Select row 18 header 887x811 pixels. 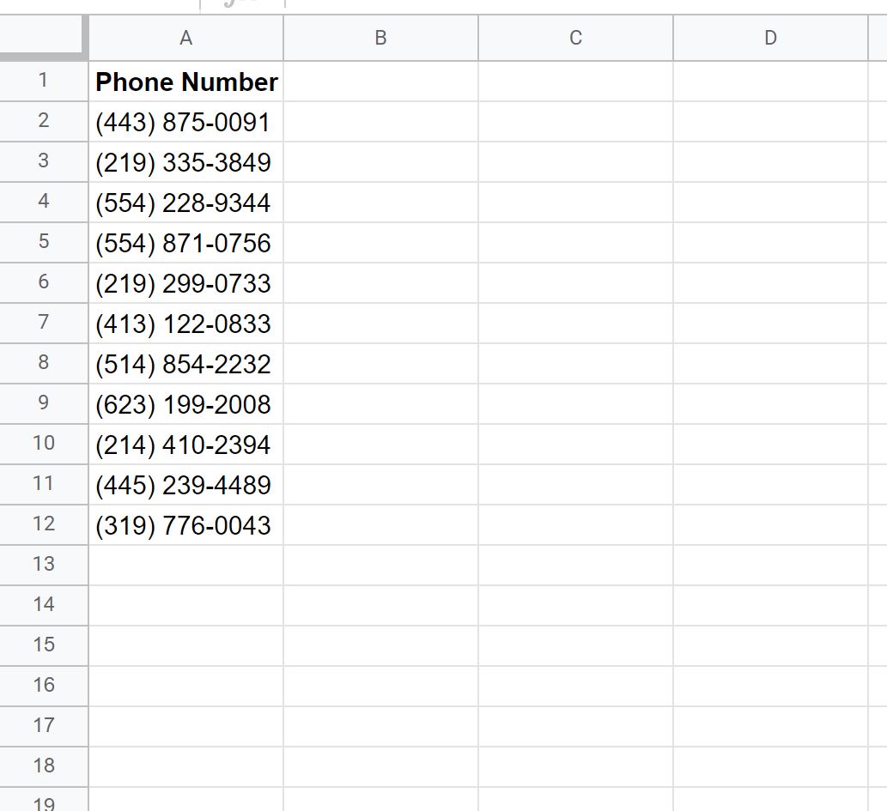click(44, 766)
